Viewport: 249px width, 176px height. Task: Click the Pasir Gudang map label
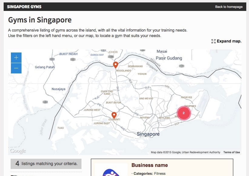coord(169,58)
